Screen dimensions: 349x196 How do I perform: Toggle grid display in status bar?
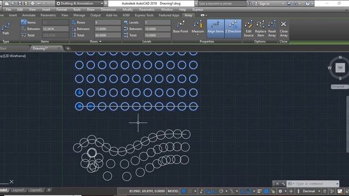(x=184, y=191)
